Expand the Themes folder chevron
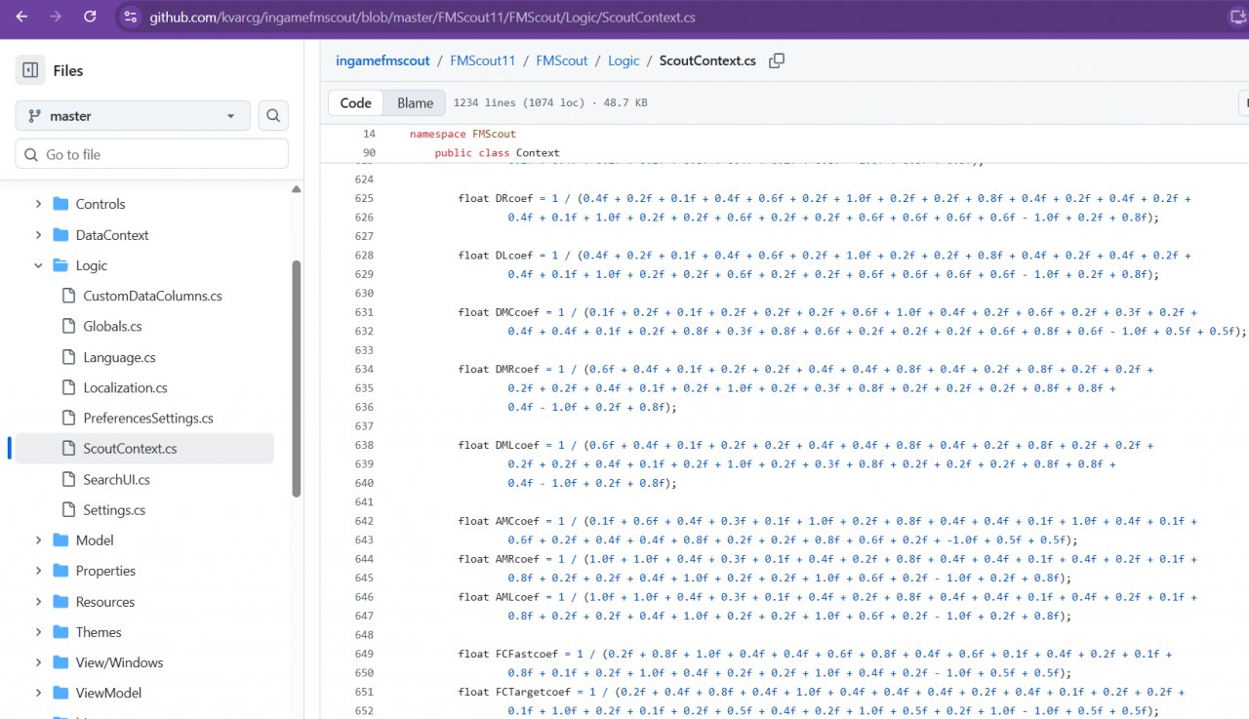 (x=38, y=632)
